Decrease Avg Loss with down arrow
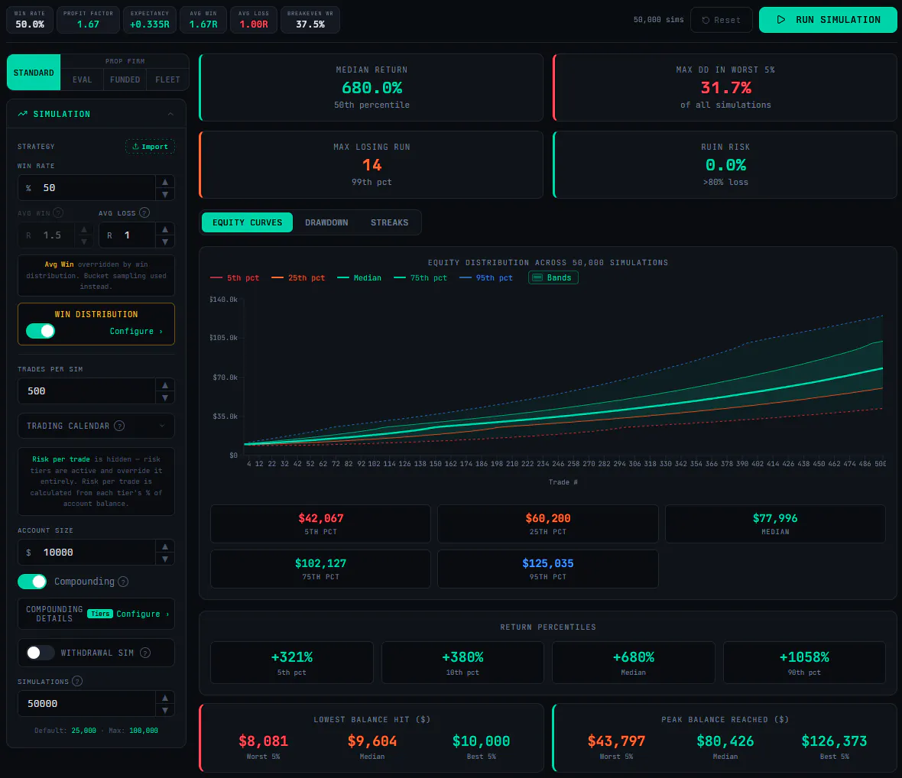Viewport: 902px width, 778px height. 165,242
